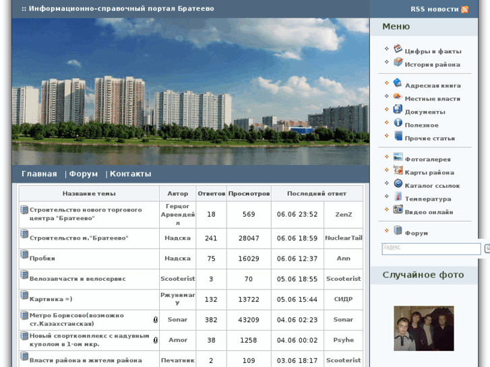This screenshot has width=490, height=367.
Task: Click the Bratеево panorama header image
Action: pos(191,91)
